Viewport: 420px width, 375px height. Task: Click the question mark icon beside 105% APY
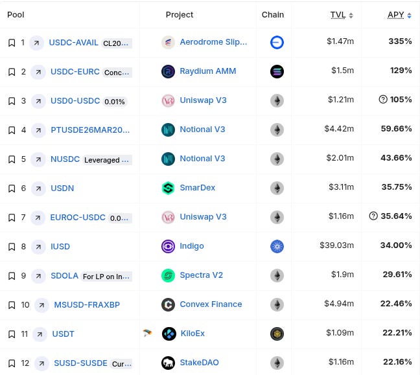click(383, 99)
